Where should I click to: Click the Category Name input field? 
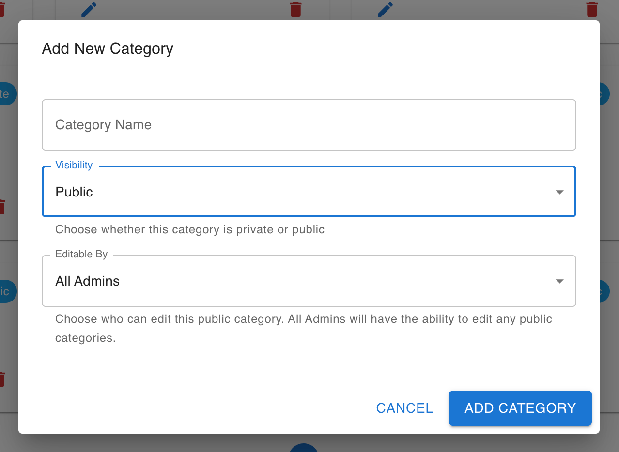pos(309,125)
